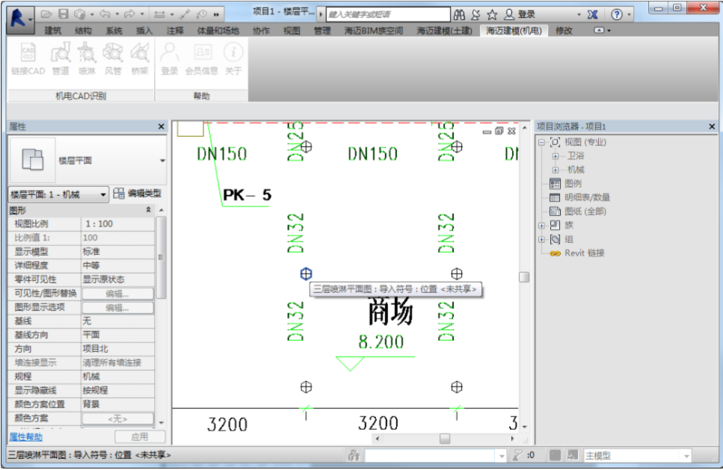This screenshot has height=470, width=723.
Task: Collapse the 图形 properties group
Action: pyautogui.click(x=149, y=210)
